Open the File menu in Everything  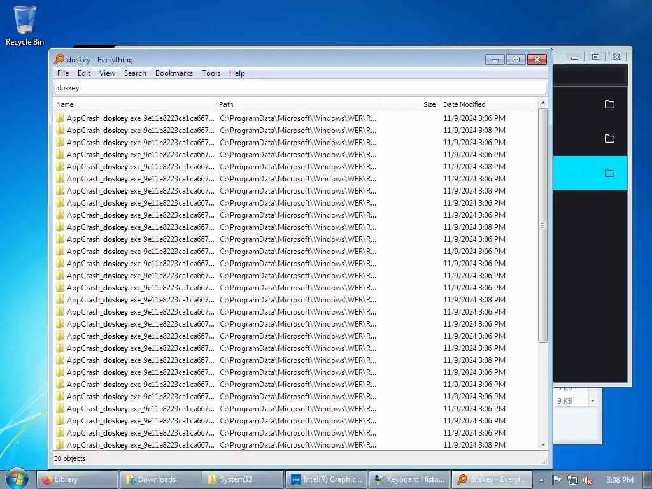63,73
